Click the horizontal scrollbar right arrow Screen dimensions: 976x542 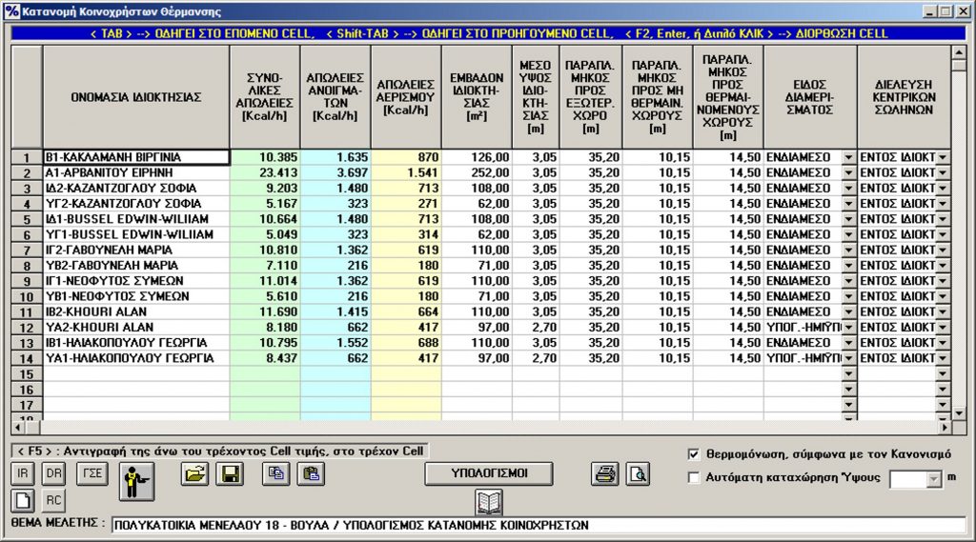click(944, 428)
